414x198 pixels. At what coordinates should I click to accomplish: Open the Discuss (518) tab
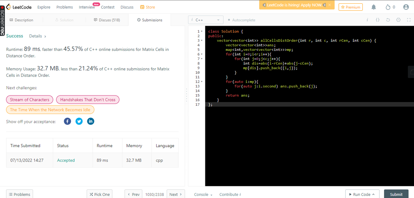(107, 20)
